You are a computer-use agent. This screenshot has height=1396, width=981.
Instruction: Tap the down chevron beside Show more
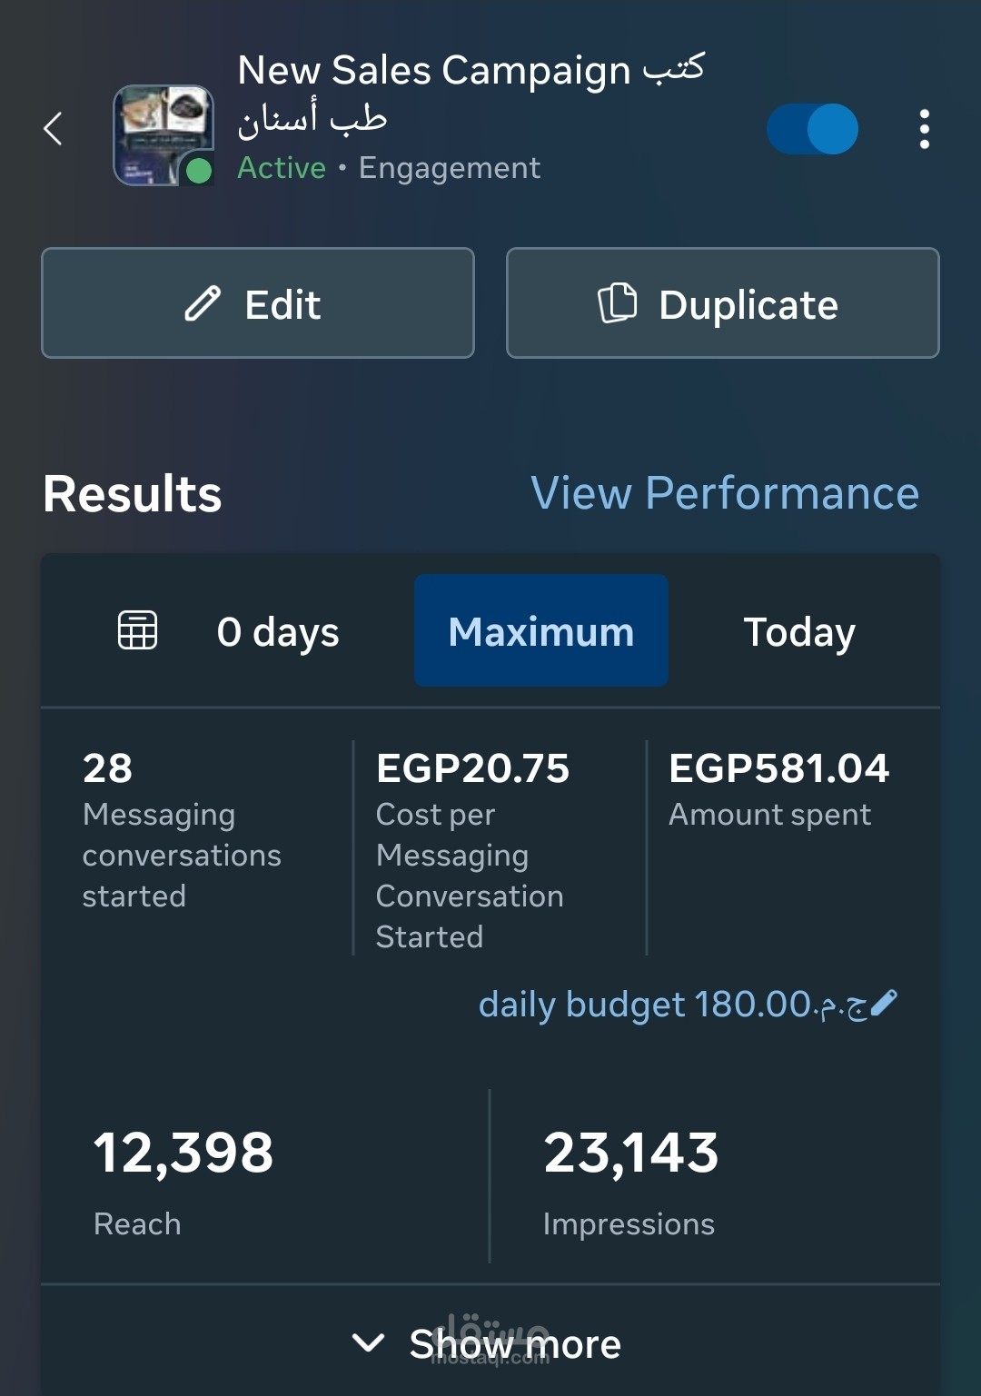(x=368, y=1342)
